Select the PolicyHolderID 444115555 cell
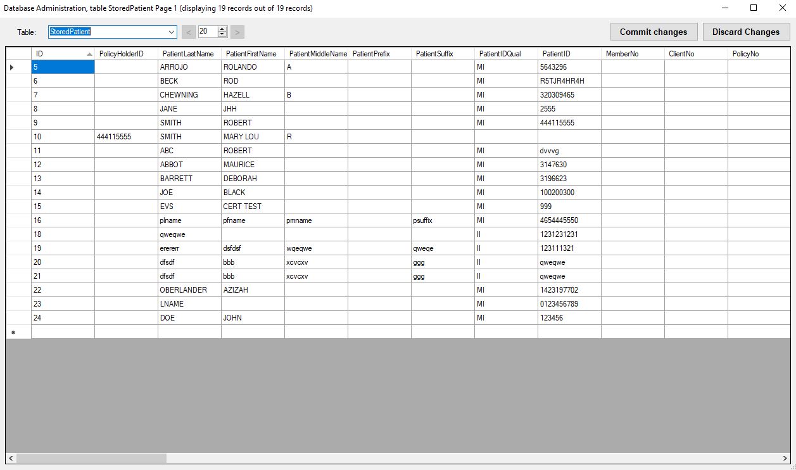The width and height of the screenshot is (796, 470). (126, 137)
